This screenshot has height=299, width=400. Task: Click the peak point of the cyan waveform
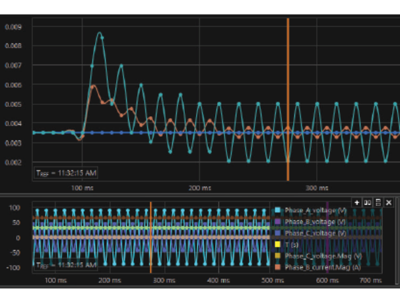point(100,32)
